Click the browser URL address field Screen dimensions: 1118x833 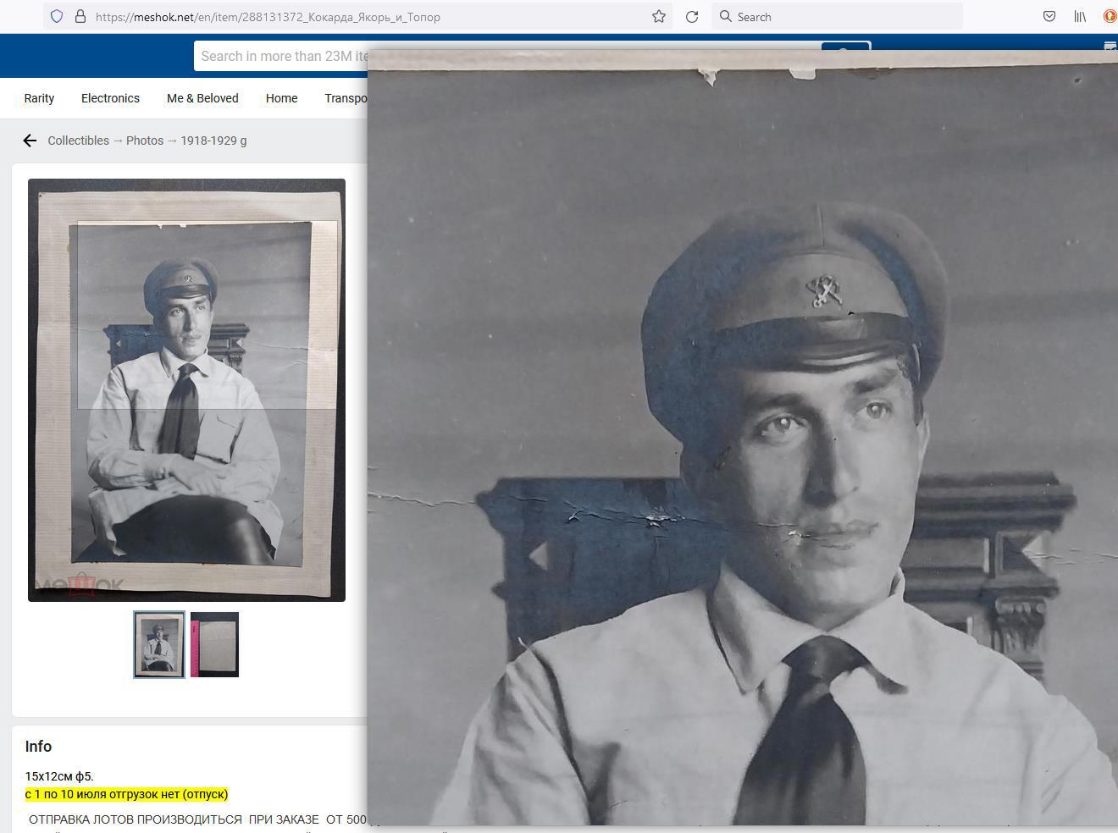[x=364, y=16]
